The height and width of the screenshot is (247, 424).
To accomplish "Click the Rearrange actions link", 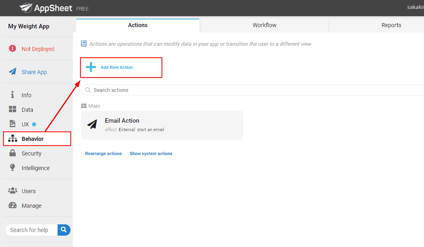I will click(103, 153).
